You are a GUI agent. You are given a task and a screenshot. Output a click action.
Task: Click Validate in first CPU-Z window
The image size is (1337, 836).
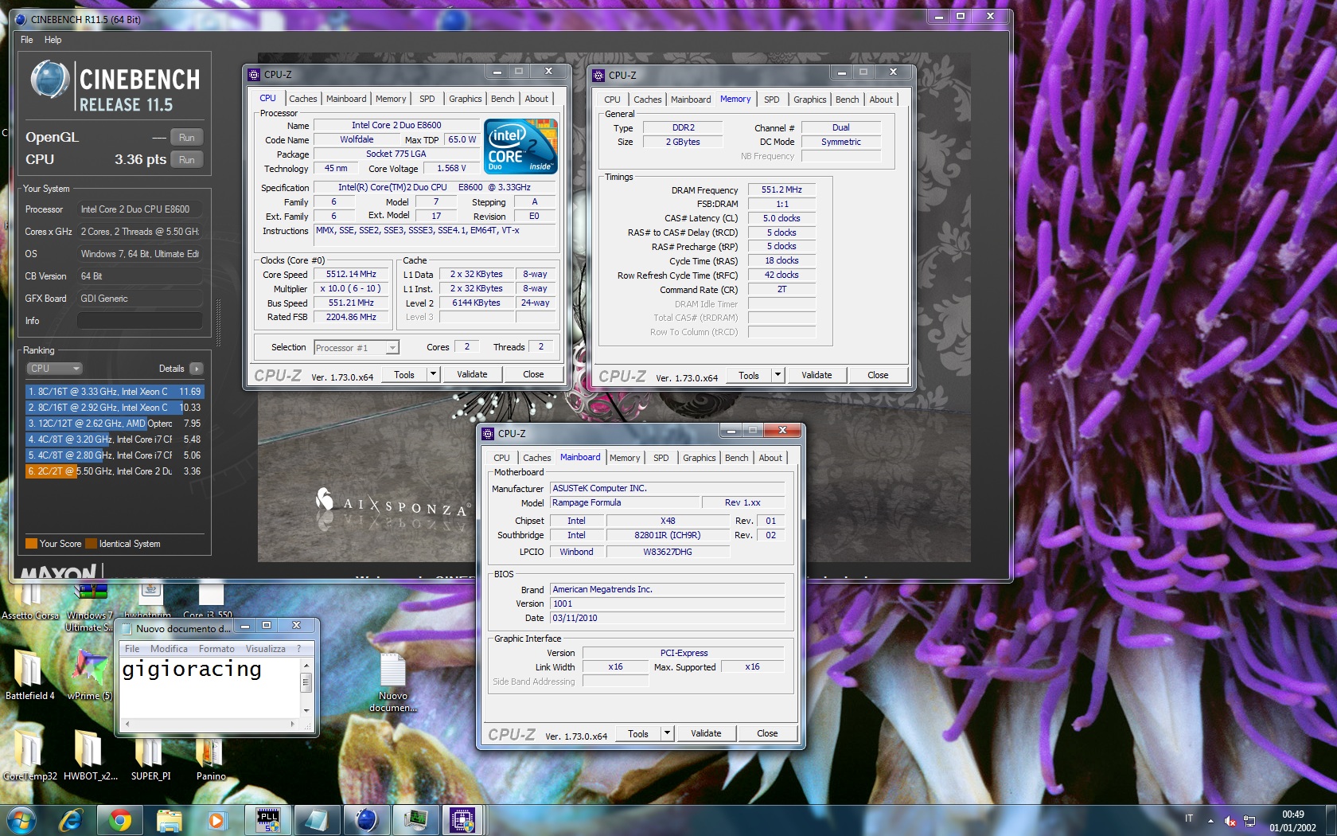(472, 374)
